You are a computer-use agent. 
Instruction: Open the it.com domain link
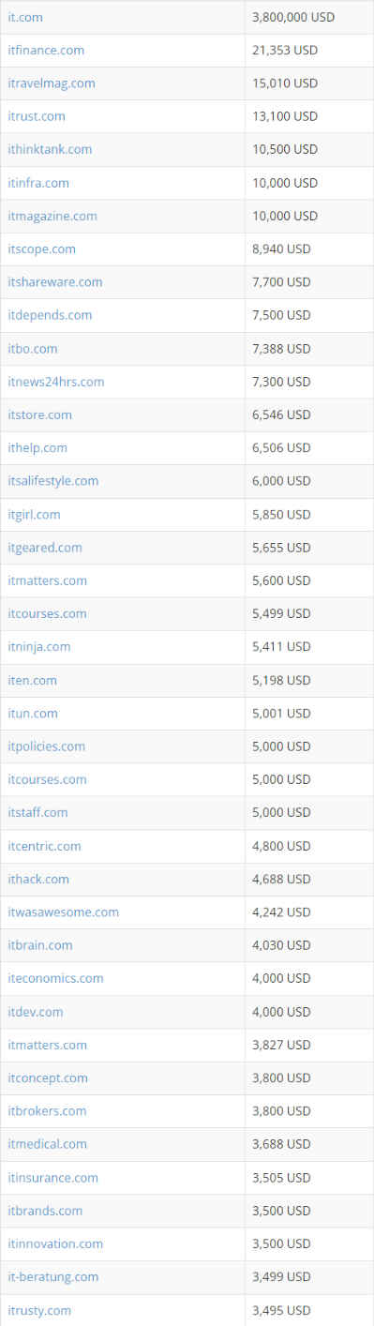25,17
